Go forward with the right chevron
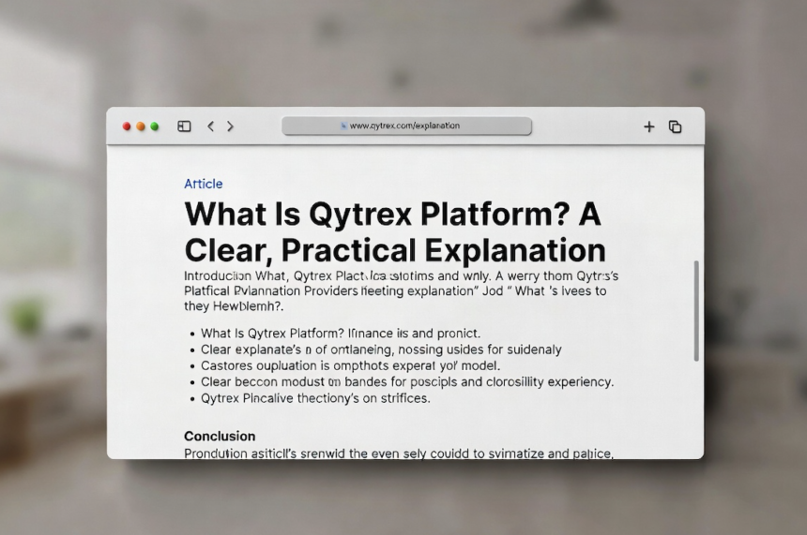 [x=230, y=126]
